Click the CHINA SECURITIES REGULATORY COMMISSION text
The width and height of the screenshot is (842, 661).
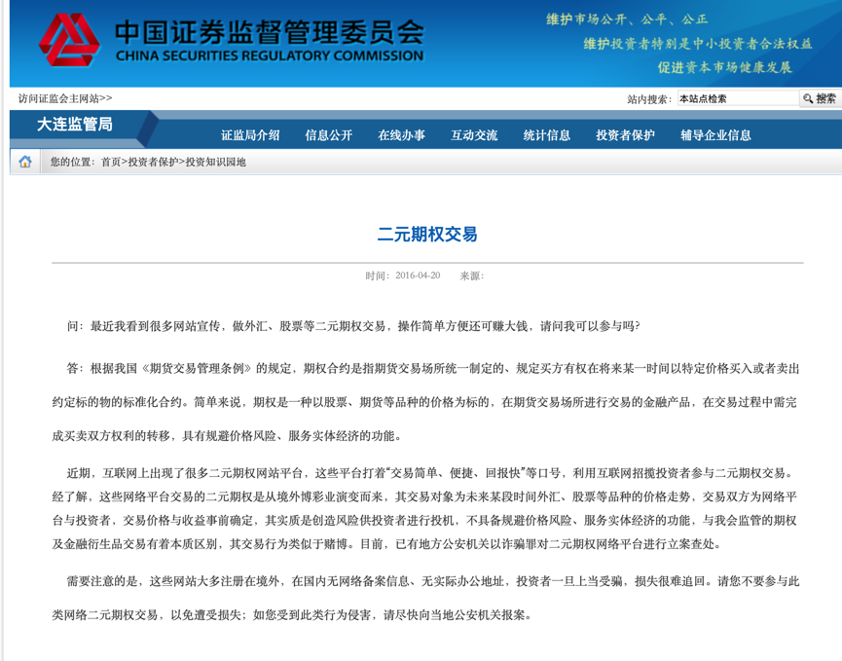270,55
